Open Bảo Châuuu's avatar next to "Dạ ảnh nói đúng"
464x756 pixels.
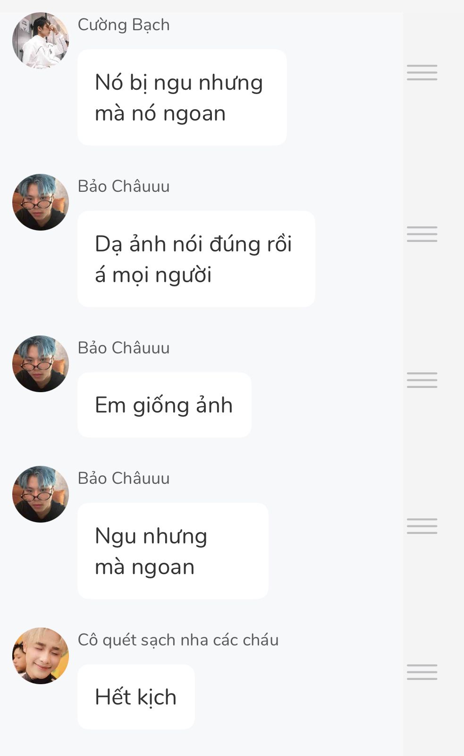tap(41, 202)
